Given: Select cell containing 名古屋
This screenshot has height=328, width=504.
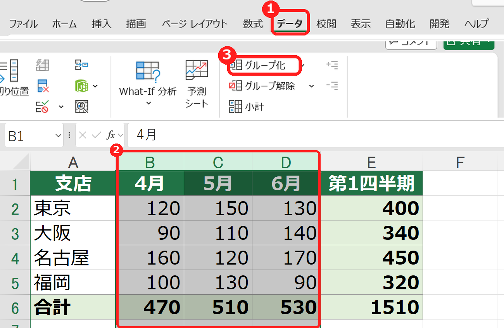Looking at the screenshot, I should coord(73,258).
